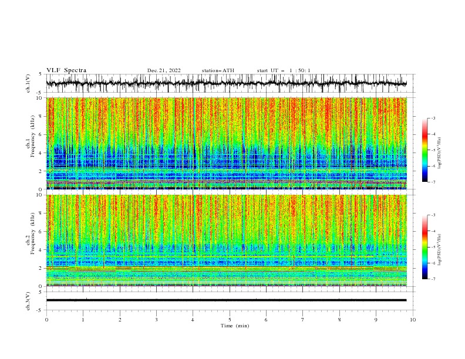Image resolution: width=465 pixels, height=359 pixels.
Task: Click the ch.2 "Frequency (kHz)" axis label
Action: click(x=33, y=233)
